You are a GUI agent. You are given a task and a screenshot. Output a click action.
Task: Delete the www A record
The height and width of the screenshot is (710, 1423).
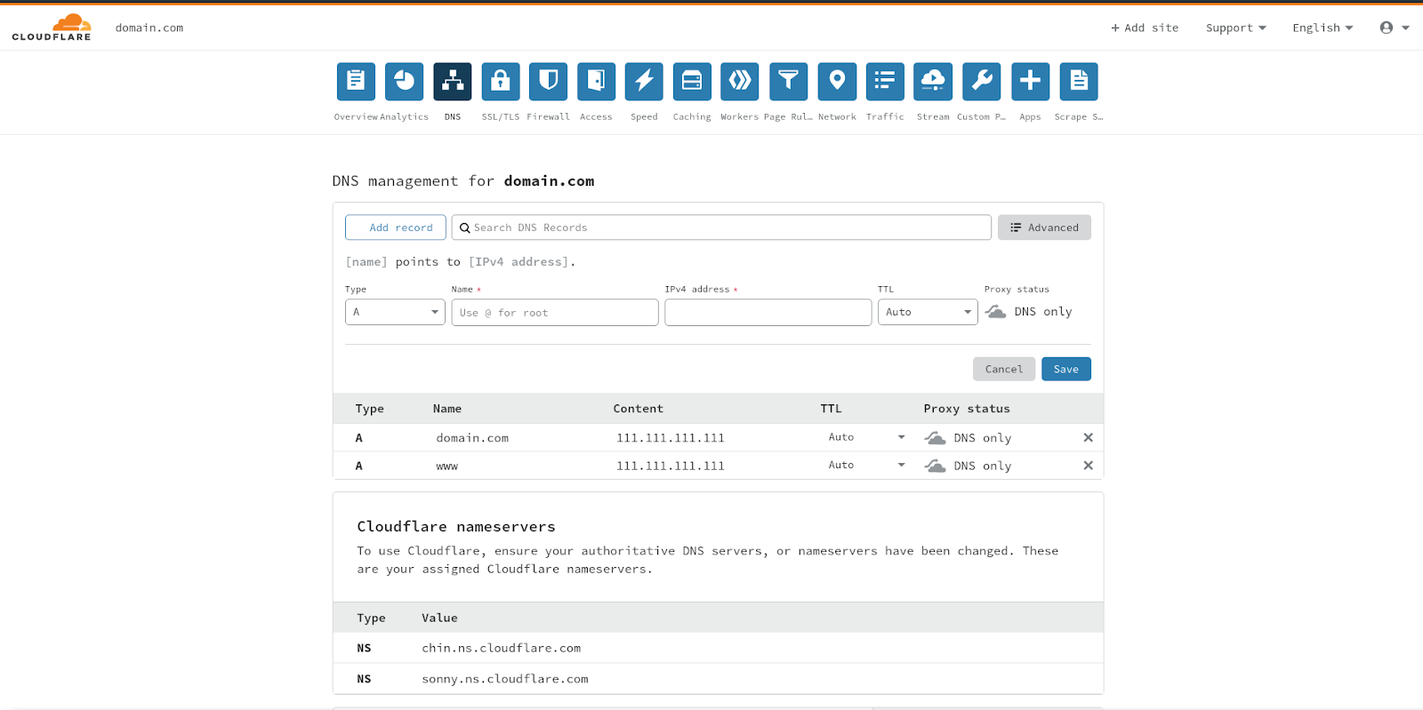click(1088, 466)
